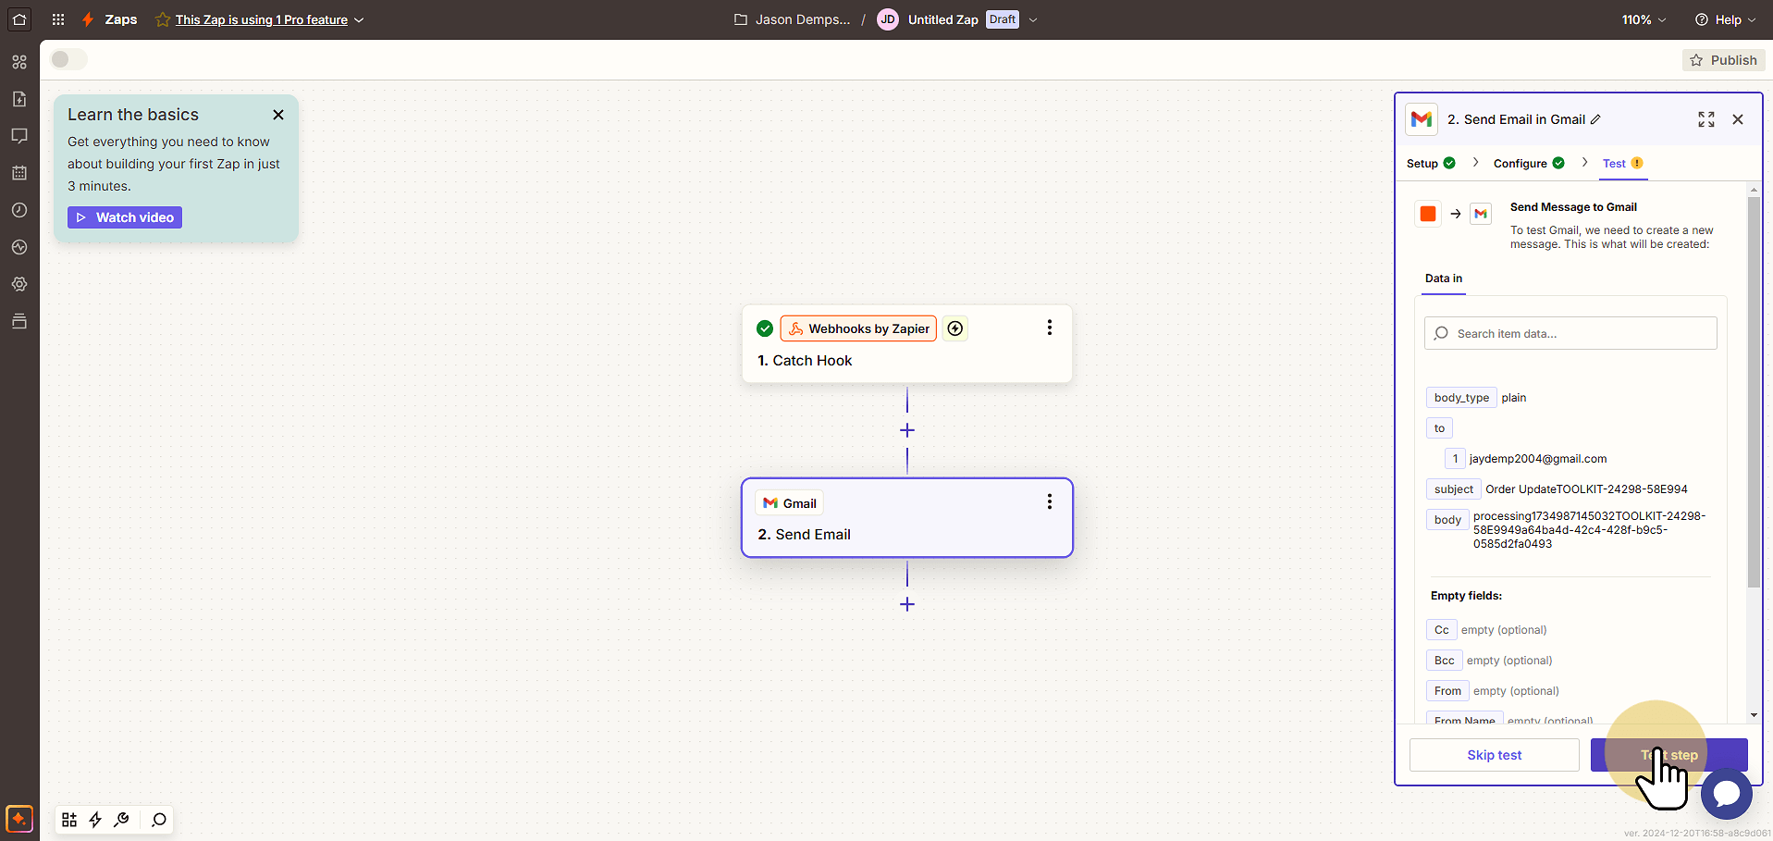Image resolution: width=1773 pixels, height=841 pixels.
Task: Click the This Zap is using 1 Pro feature link
Action: (262, 19)
